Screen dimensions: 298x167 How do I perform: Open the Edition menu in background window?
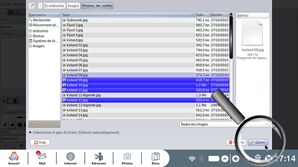coord(19,4)
